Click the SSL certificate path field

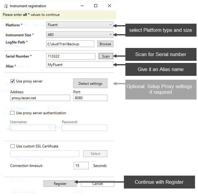tap(45, 154)
